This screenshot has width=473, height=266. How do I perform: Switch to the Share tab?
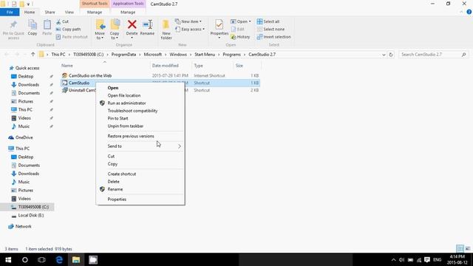[x=50, y=12]
